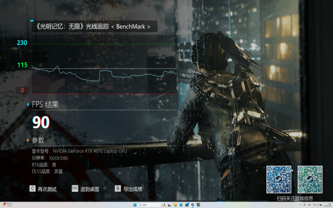
Task: Open the Windows Start menu
Action: pos(135,205)
